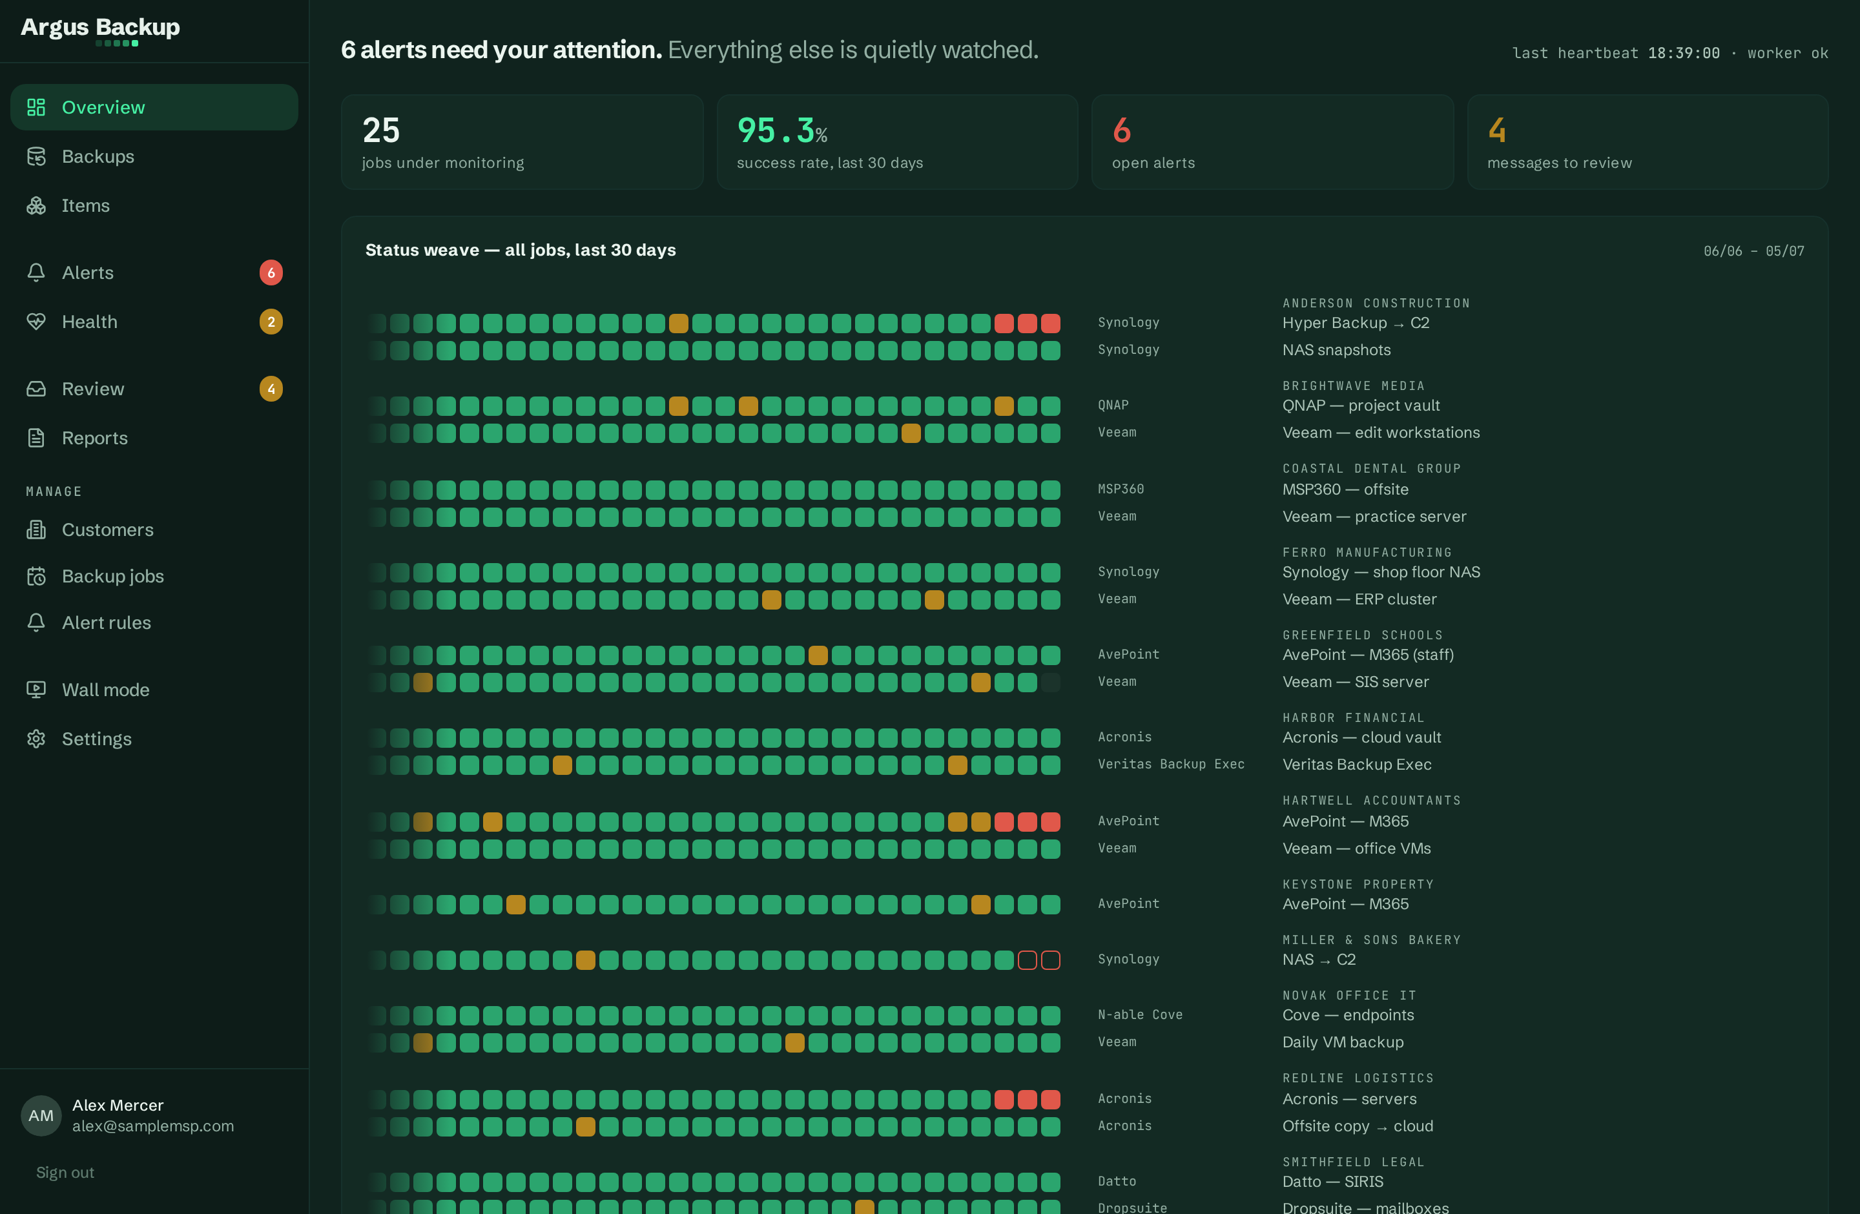
Task: Click the HARBOR FINANCIAL customer heading
Action: tap(1353, 718)
